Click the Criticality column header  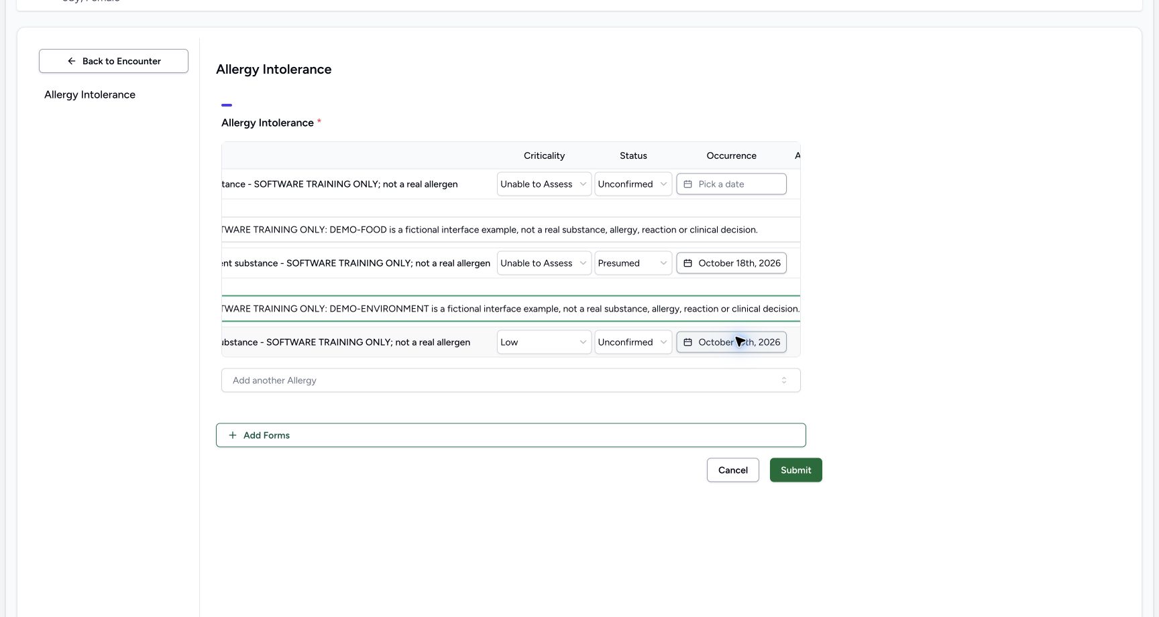point(544,155)
